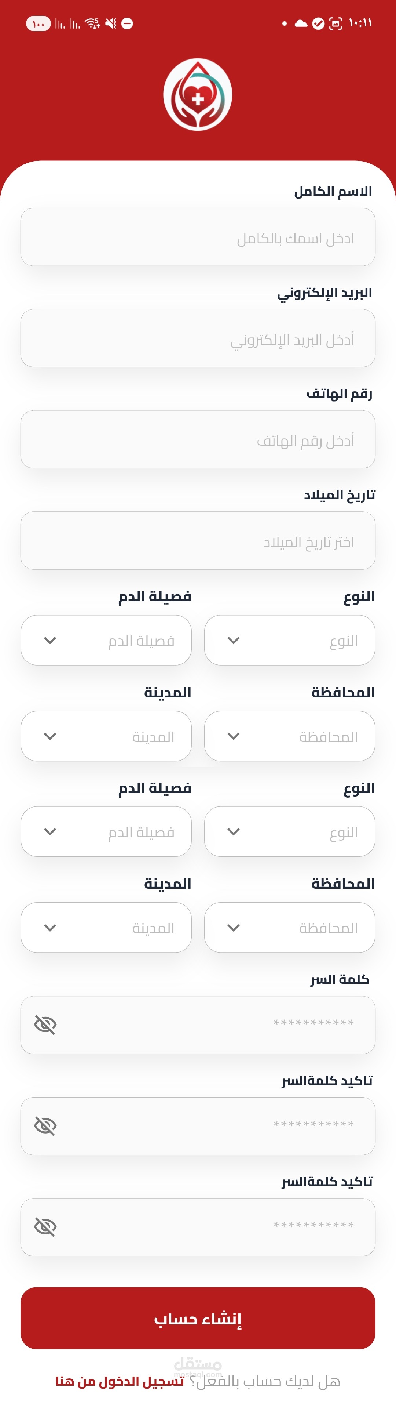Tap the muted sound status icon
Viewport: 396px width, 1407px height.
point(111,23)
